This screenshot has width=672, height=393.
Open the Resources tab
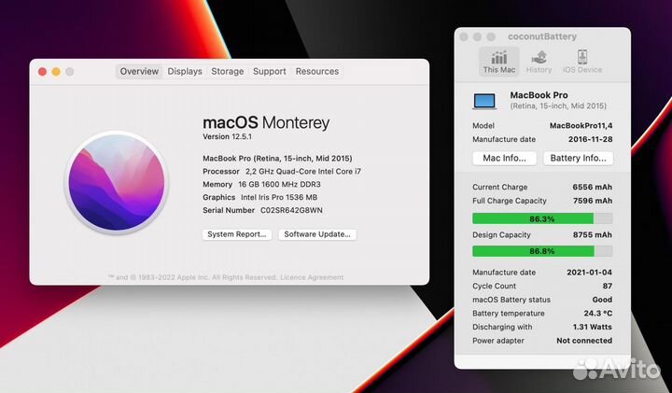pyautogui.click(x=317, y=72)
